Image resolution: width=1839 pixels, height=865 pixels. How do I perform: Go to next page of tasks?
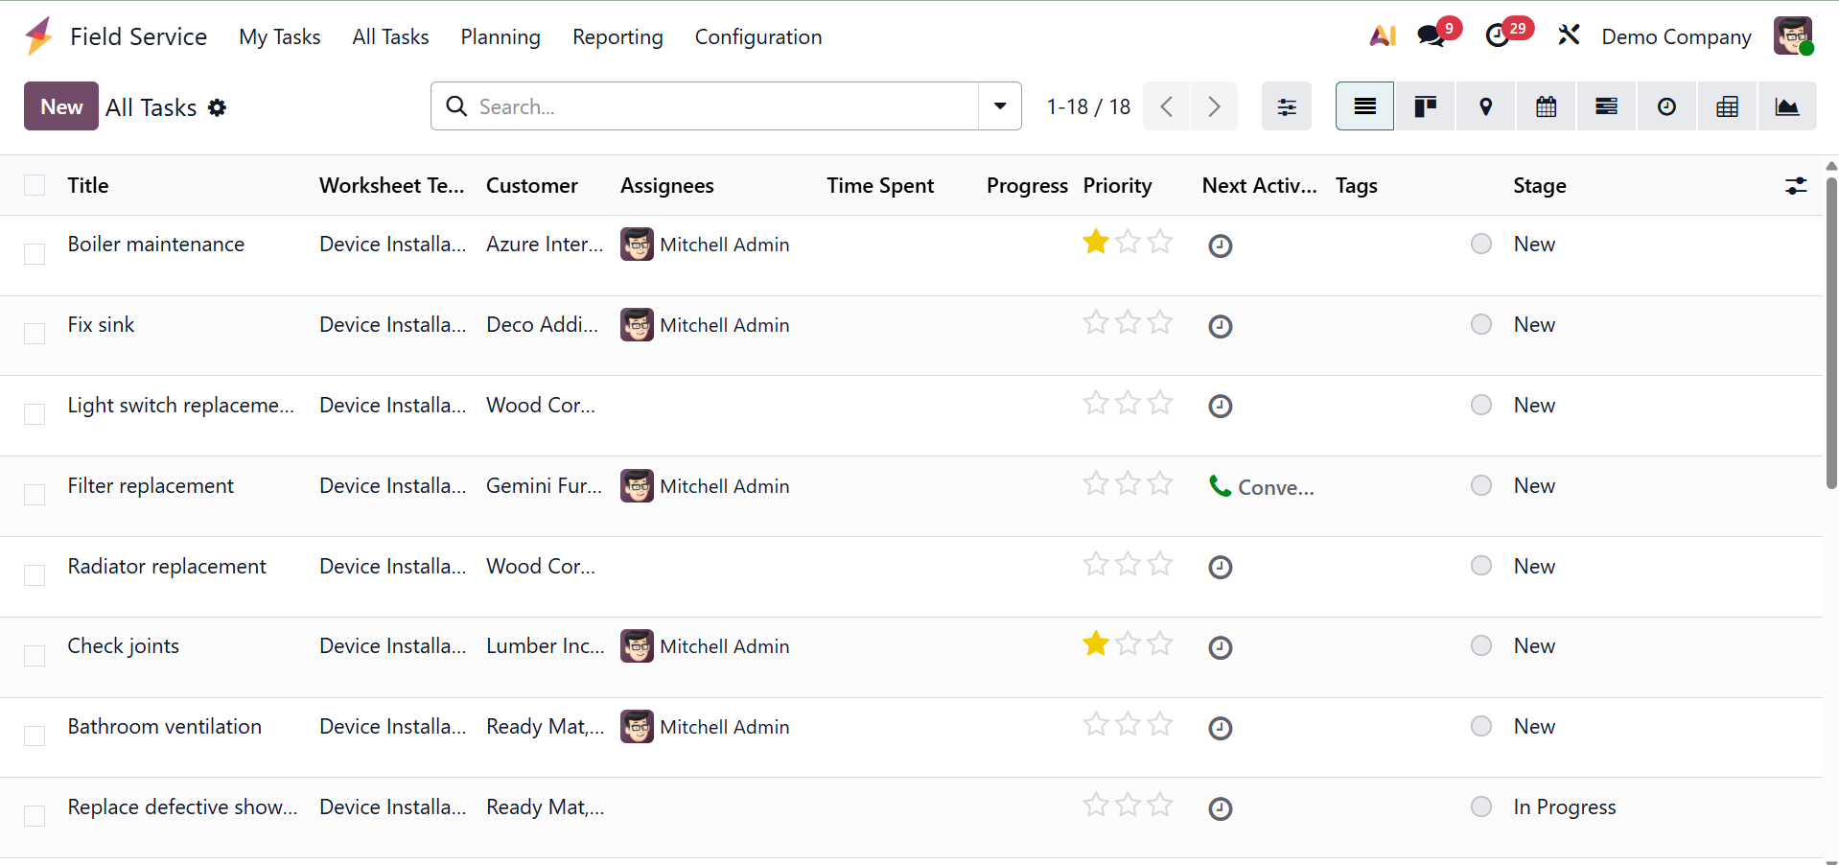[1214, 106]
